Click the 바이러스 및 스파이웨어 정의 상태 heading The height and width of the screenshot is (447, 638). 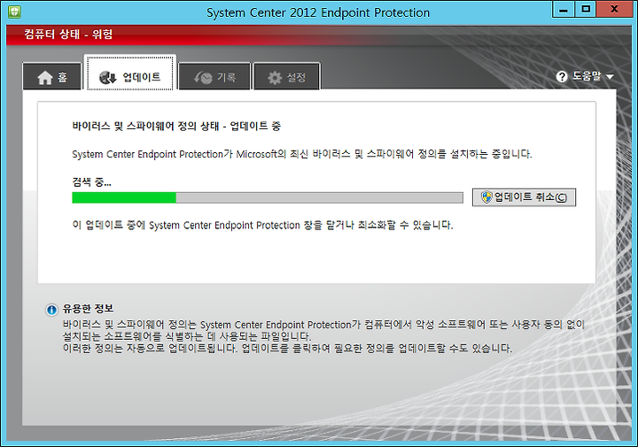coord(176,126)
